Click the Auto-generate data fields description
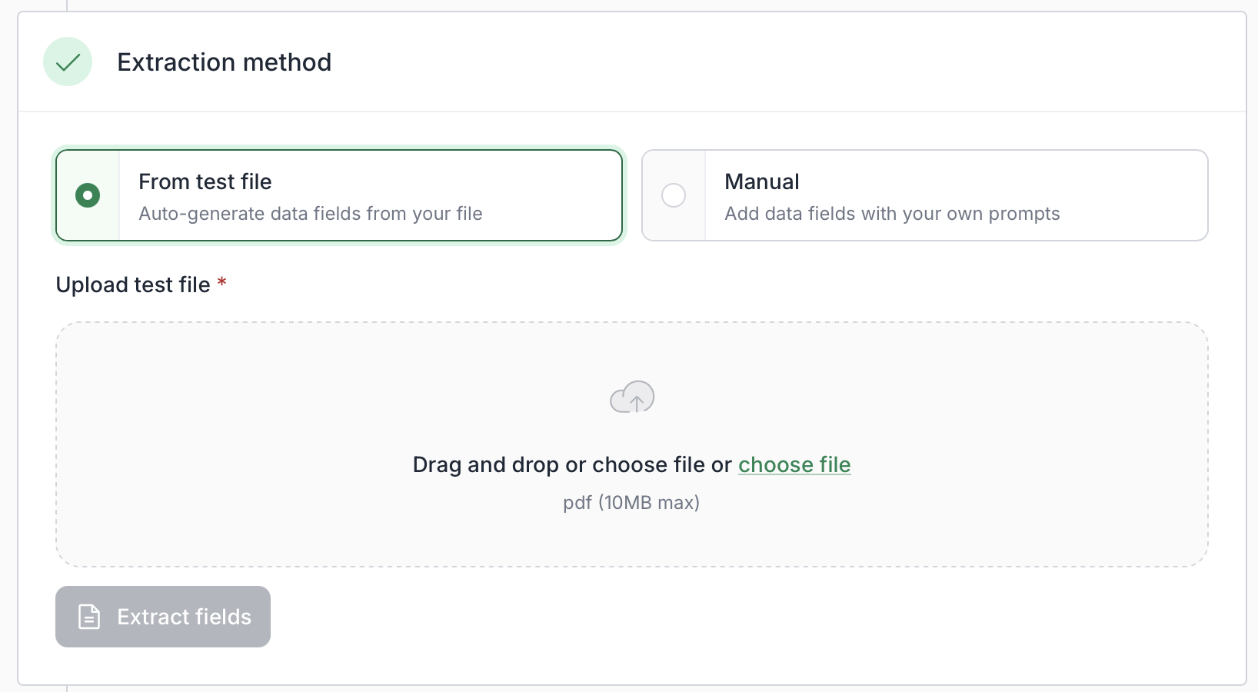The width and height of the screenshot is (1258, 692). click(311, 213)
